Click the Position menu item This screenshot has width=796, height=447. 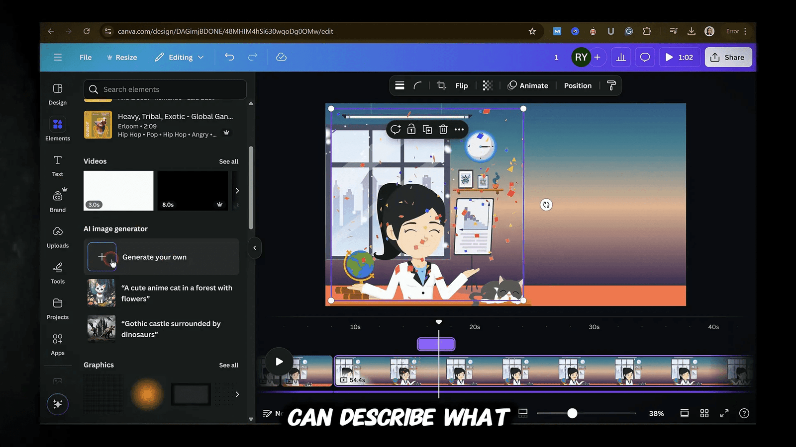577,85
